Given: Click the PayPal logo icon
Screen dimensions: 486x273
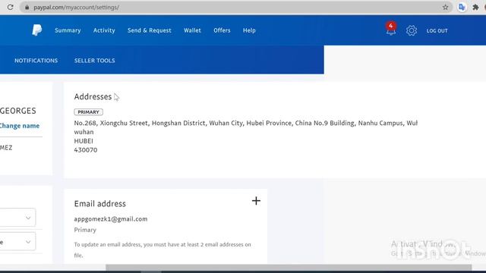Looking at the screenshot, I should pyautogui.click(x=37, y=30).
